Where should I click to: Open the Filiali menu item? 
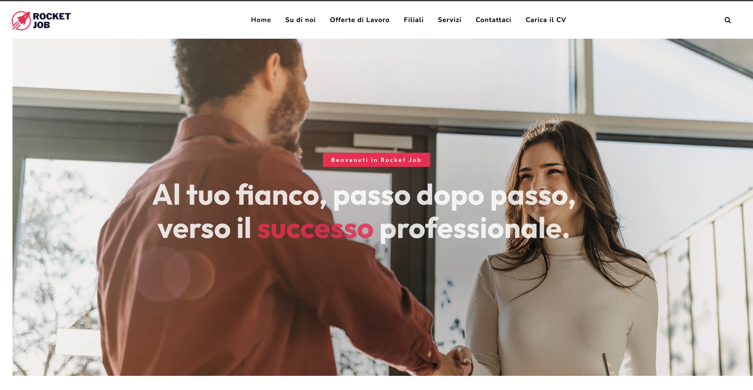(413, 20)
